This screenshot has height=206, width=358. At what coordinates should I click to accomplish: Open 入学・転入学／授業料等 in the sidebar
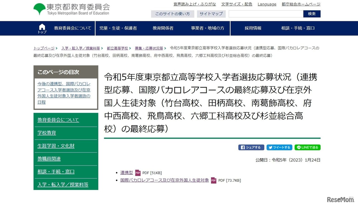pos(63,184)
